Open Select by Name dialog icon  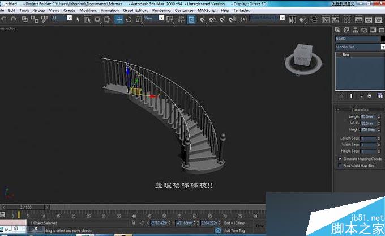(x=87, y=19)
